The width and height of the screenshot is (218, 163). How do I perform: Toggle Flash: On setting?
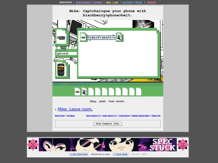coord(156,116)
